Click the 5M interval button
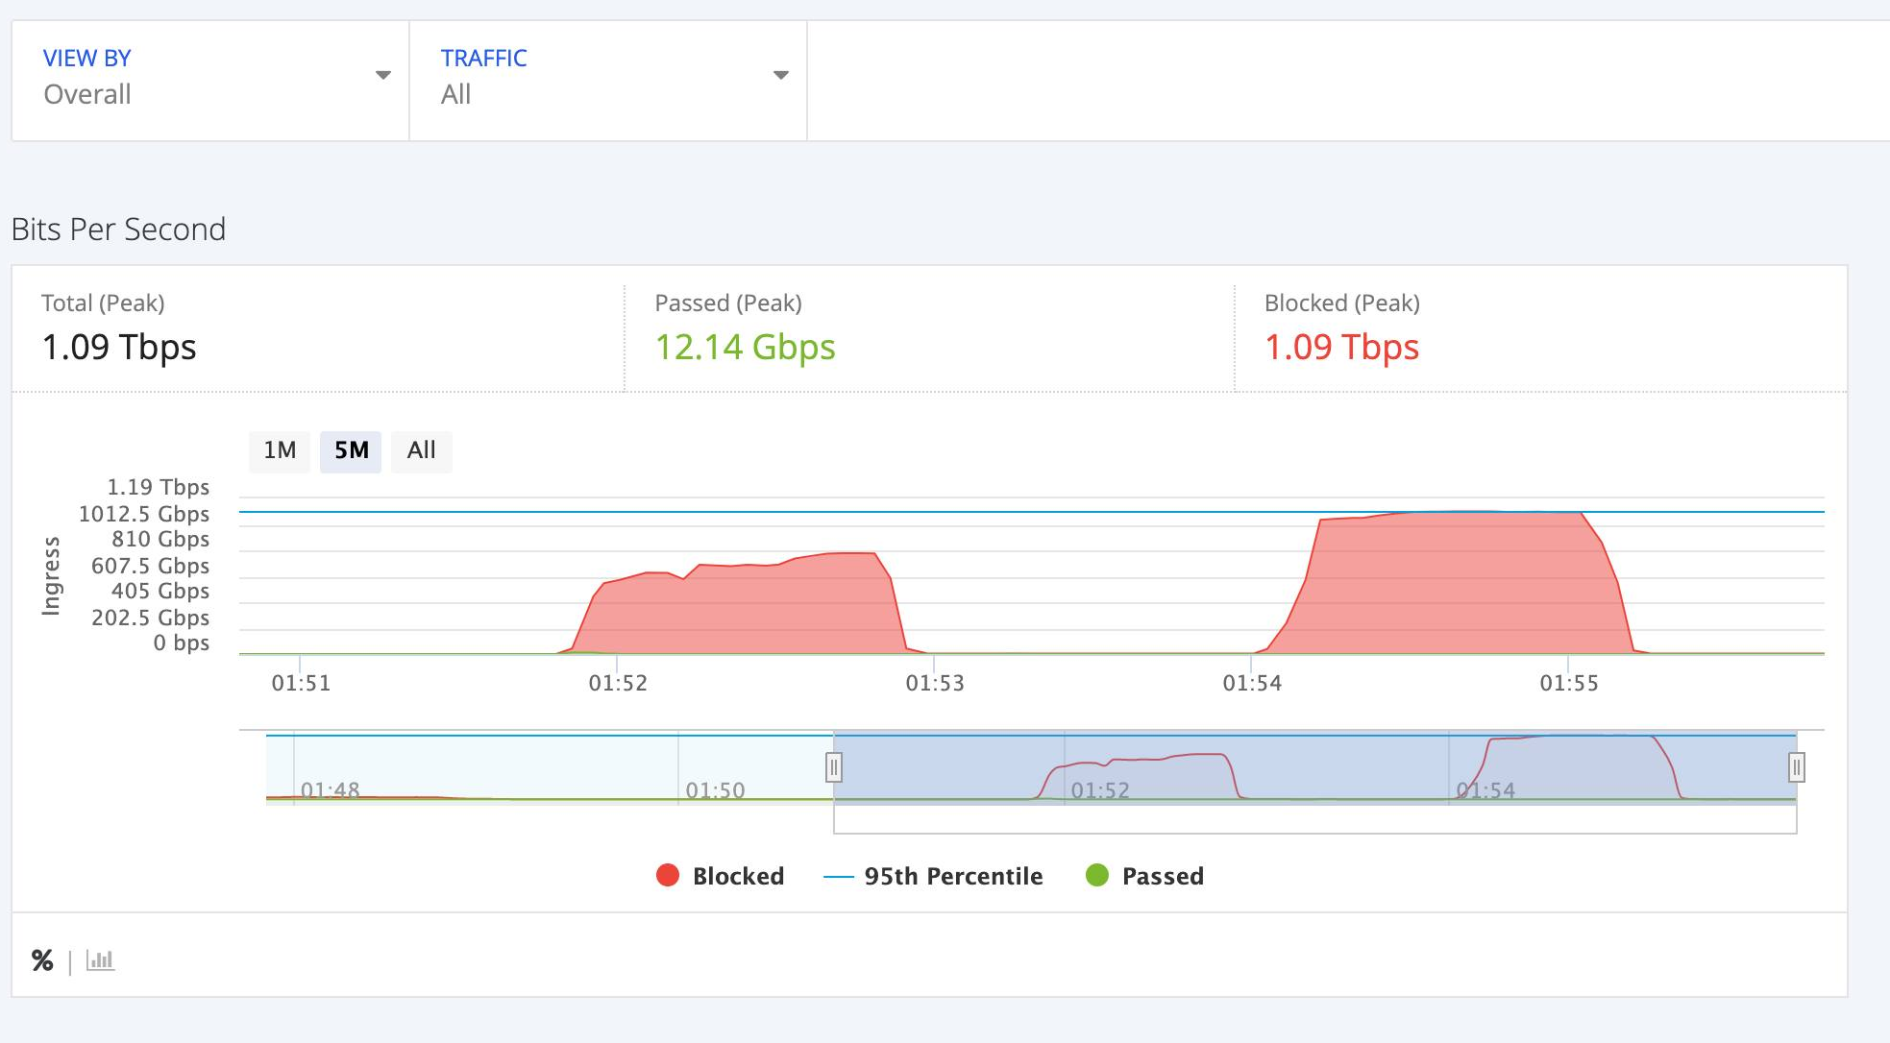1890x1043 pixels. tap(350, 450)
